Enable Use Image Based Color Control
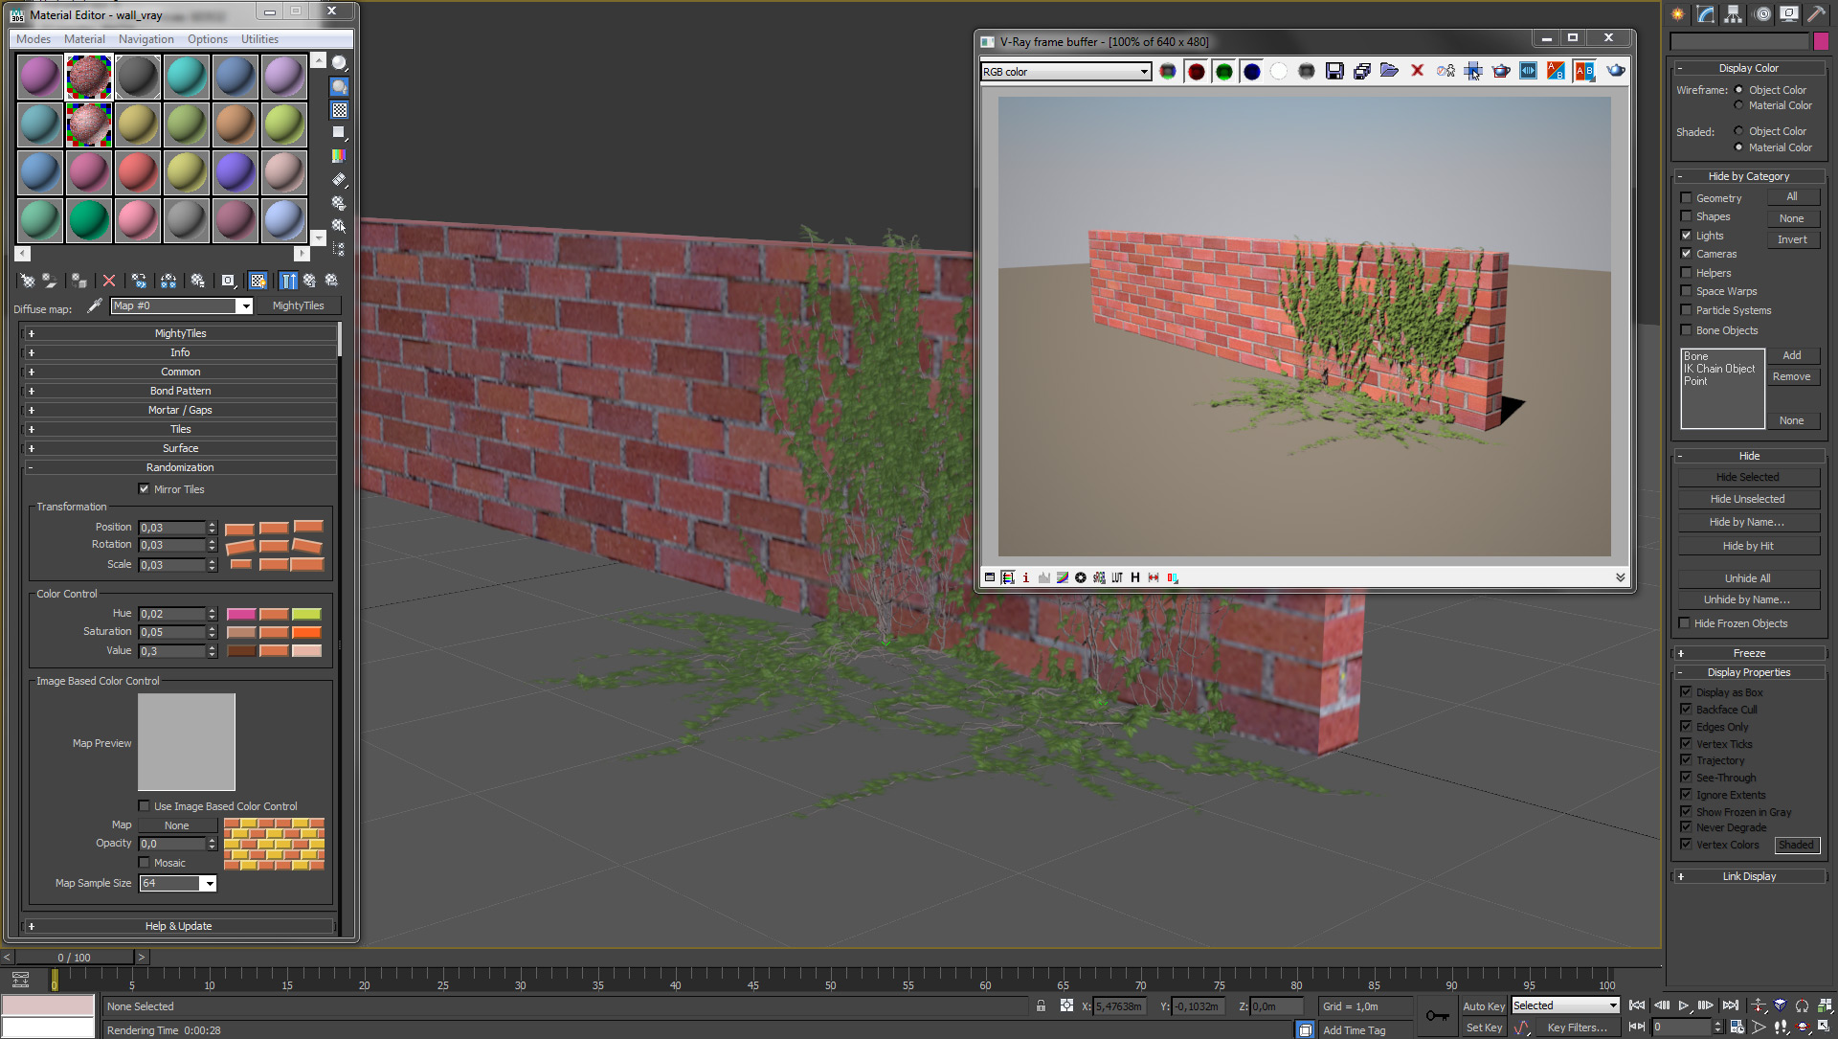The height and width of the screenshot is (1039, 1838). (x=144, y=806)
